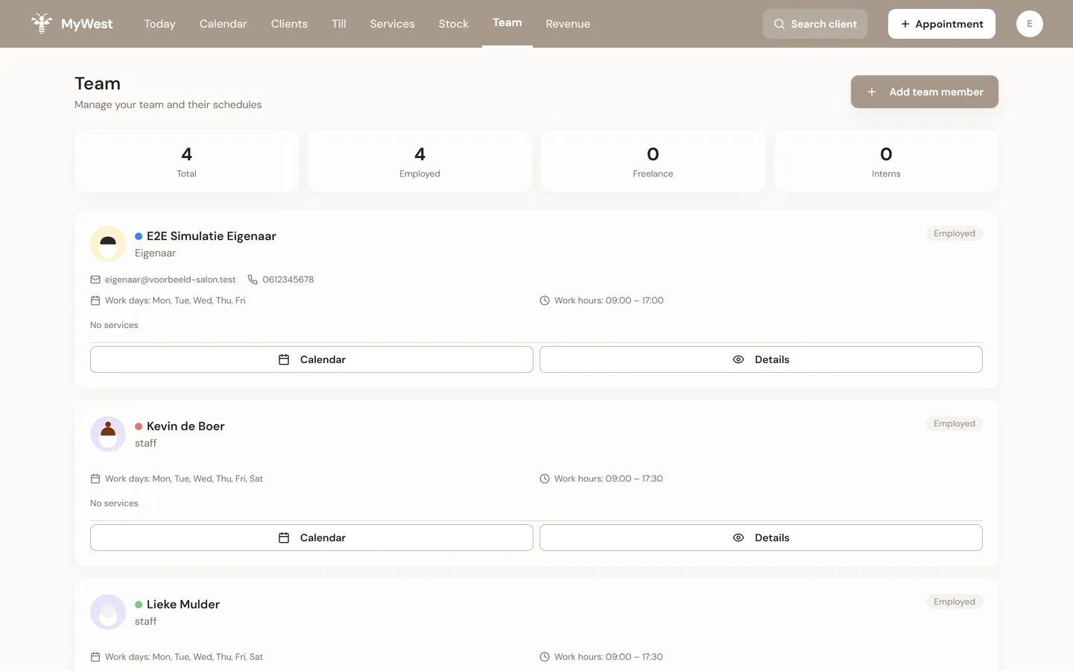Viewport: 1073px width, 671px height.
Task: Click the MyWest brand name
Action: 86,24
